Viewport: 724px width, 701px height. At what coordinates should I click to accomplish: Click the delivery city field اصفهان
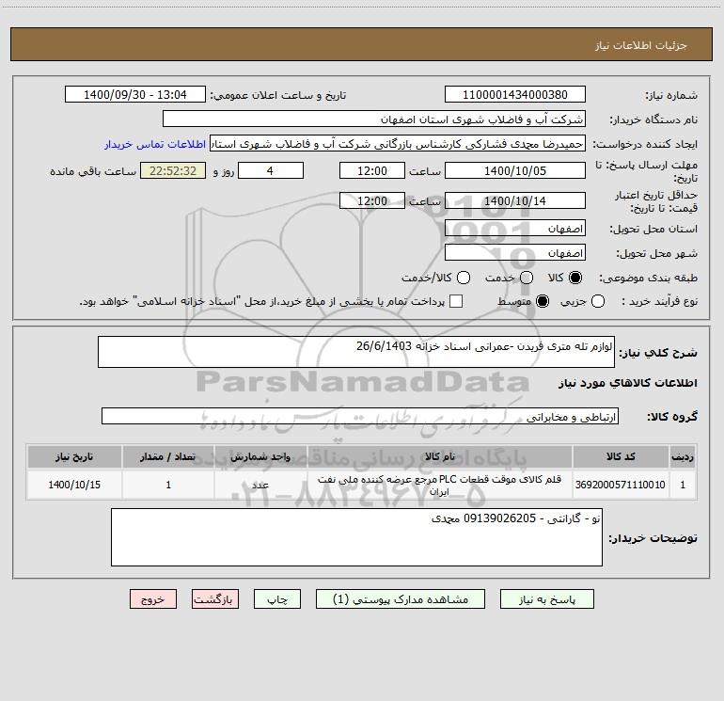[515, 253]
